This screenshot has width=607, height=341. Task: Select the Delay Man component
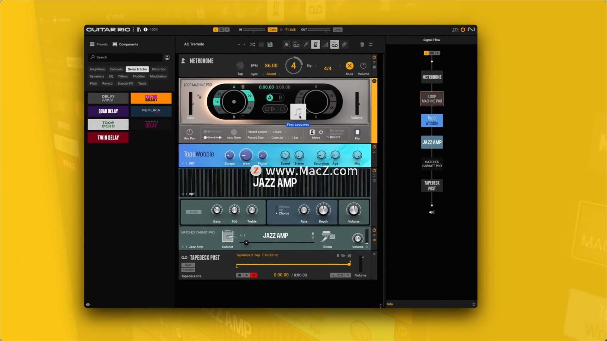108,98
